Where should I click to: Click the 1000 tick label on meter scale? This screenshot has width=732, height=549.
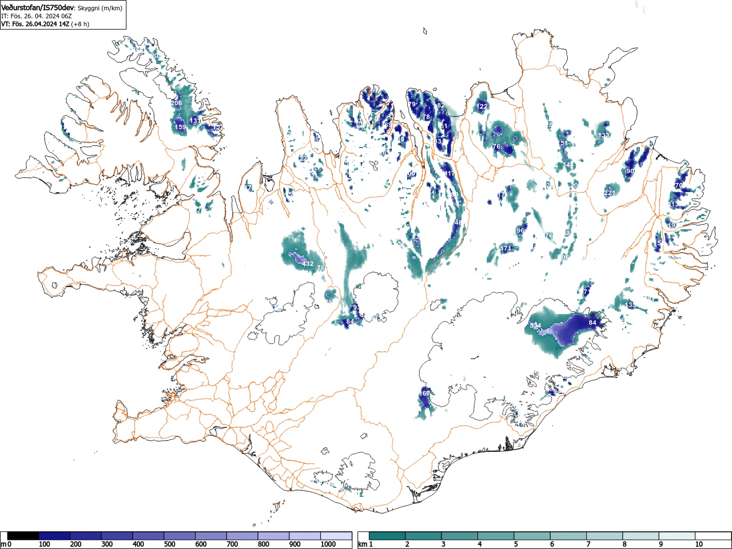[x=328, y=544]
